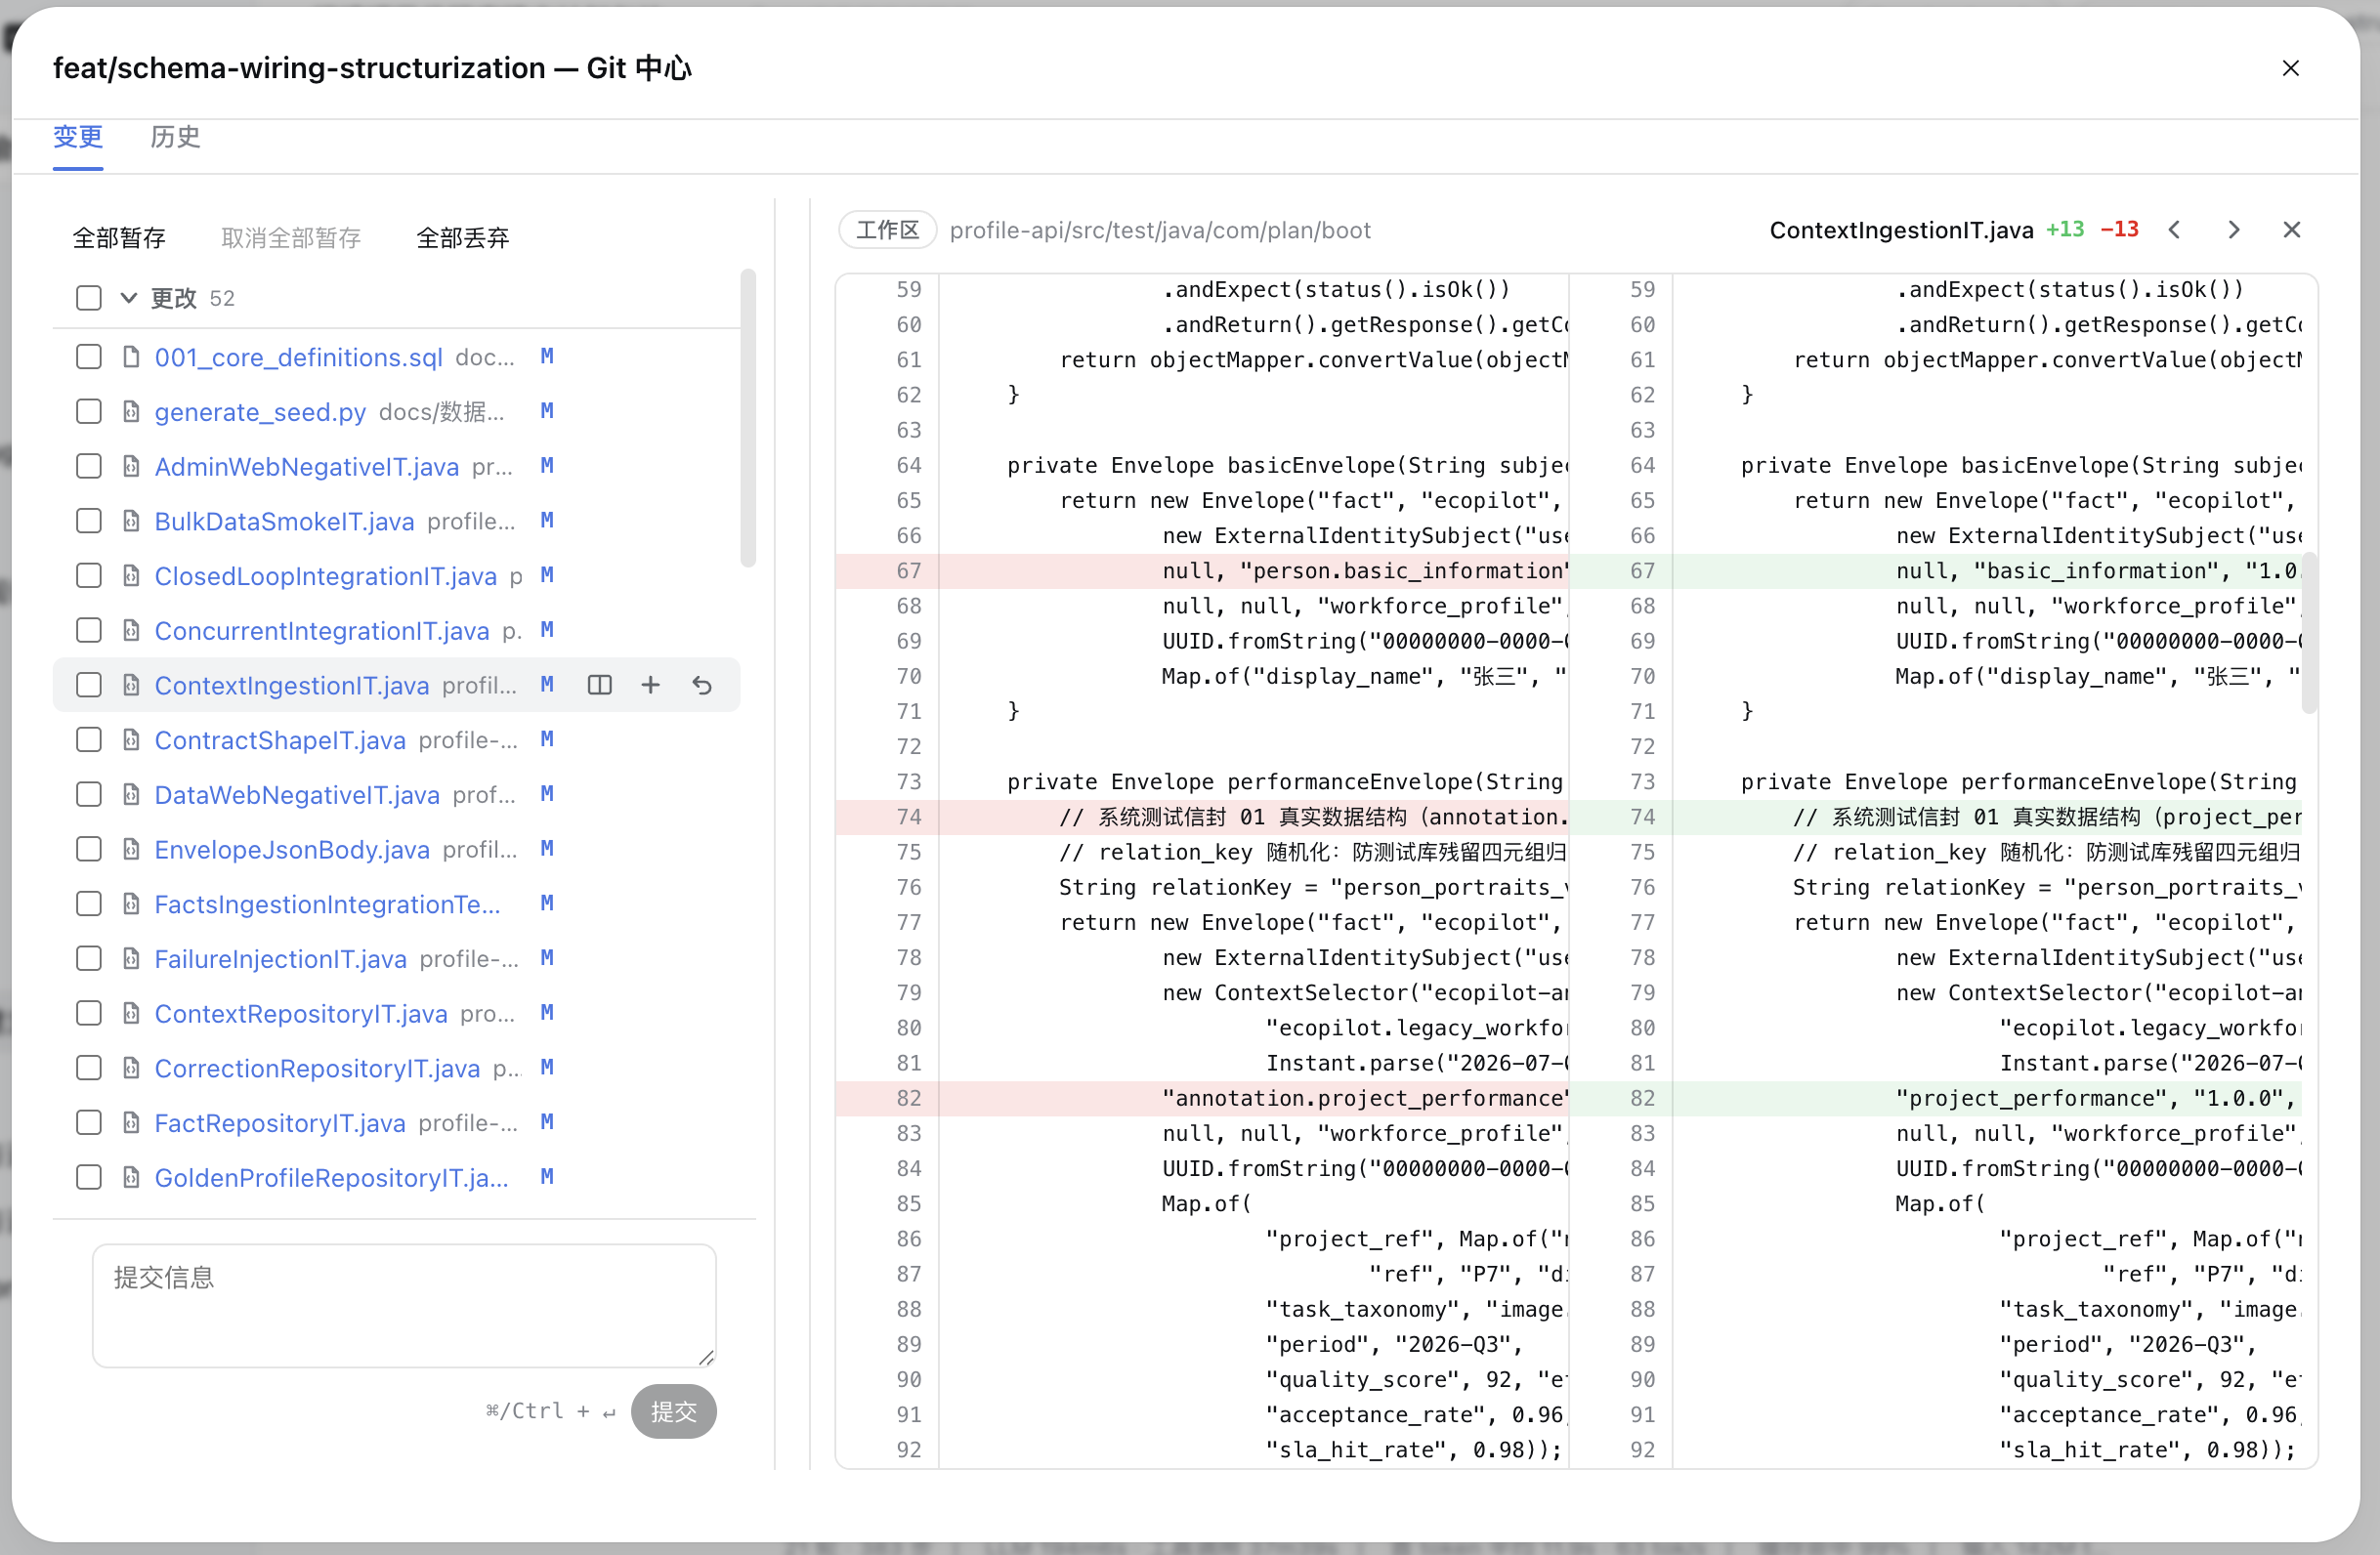Check generate_seed.py checkbox

pos(89,412)
